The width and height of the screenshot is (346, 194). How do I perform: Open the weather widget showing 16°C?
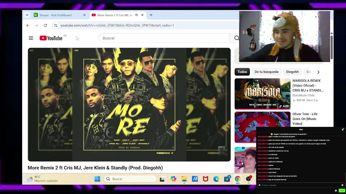(x=42, y=179)
